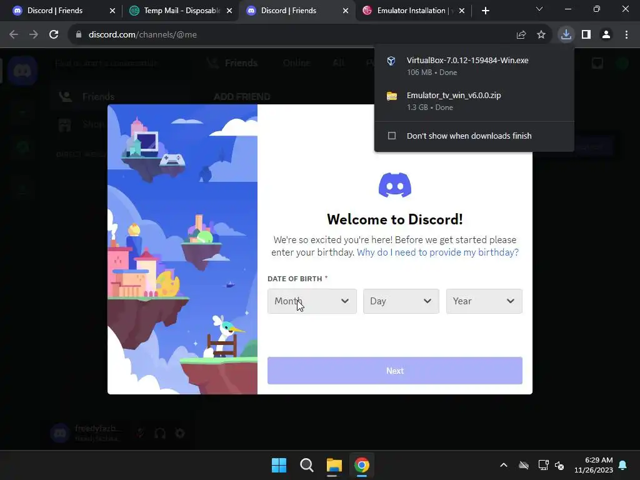Click the Discord logo in the welcome dialog
Viewport: 640px width, 480px height.
[x=395, y=185]
